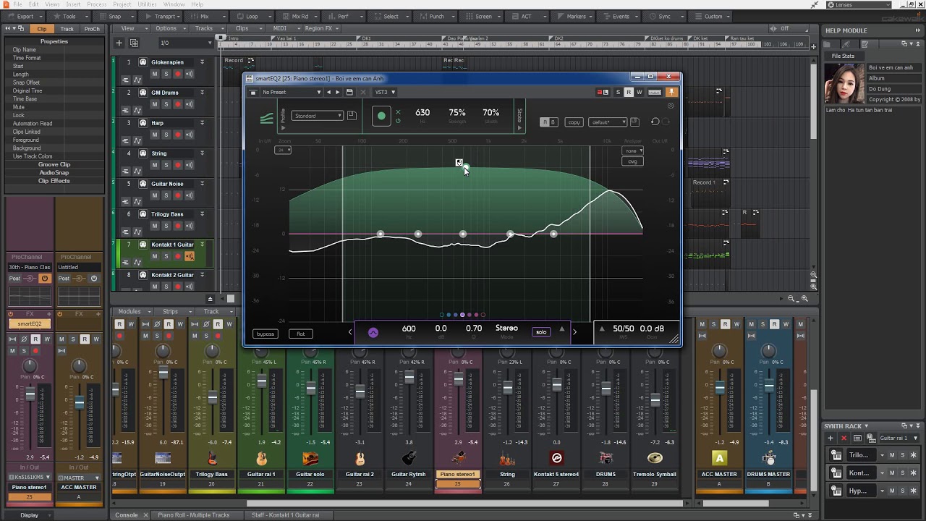Click the Tremolo Symball cymbal icon
Image resolution: width=926 pixels, height=521 pixels.
(x=655, y=457)
